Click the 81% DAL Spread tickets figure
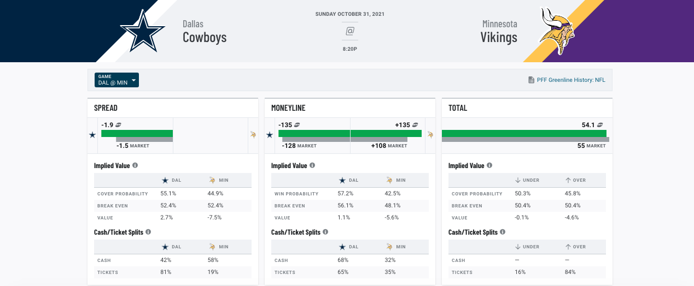Viewport: 694px width, 286px height. [x=166, y=272]
